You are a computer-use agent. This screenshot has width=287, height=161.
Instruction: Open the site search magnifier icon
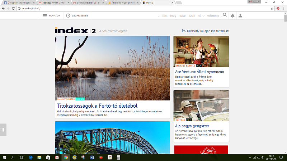tap(225, 15)
